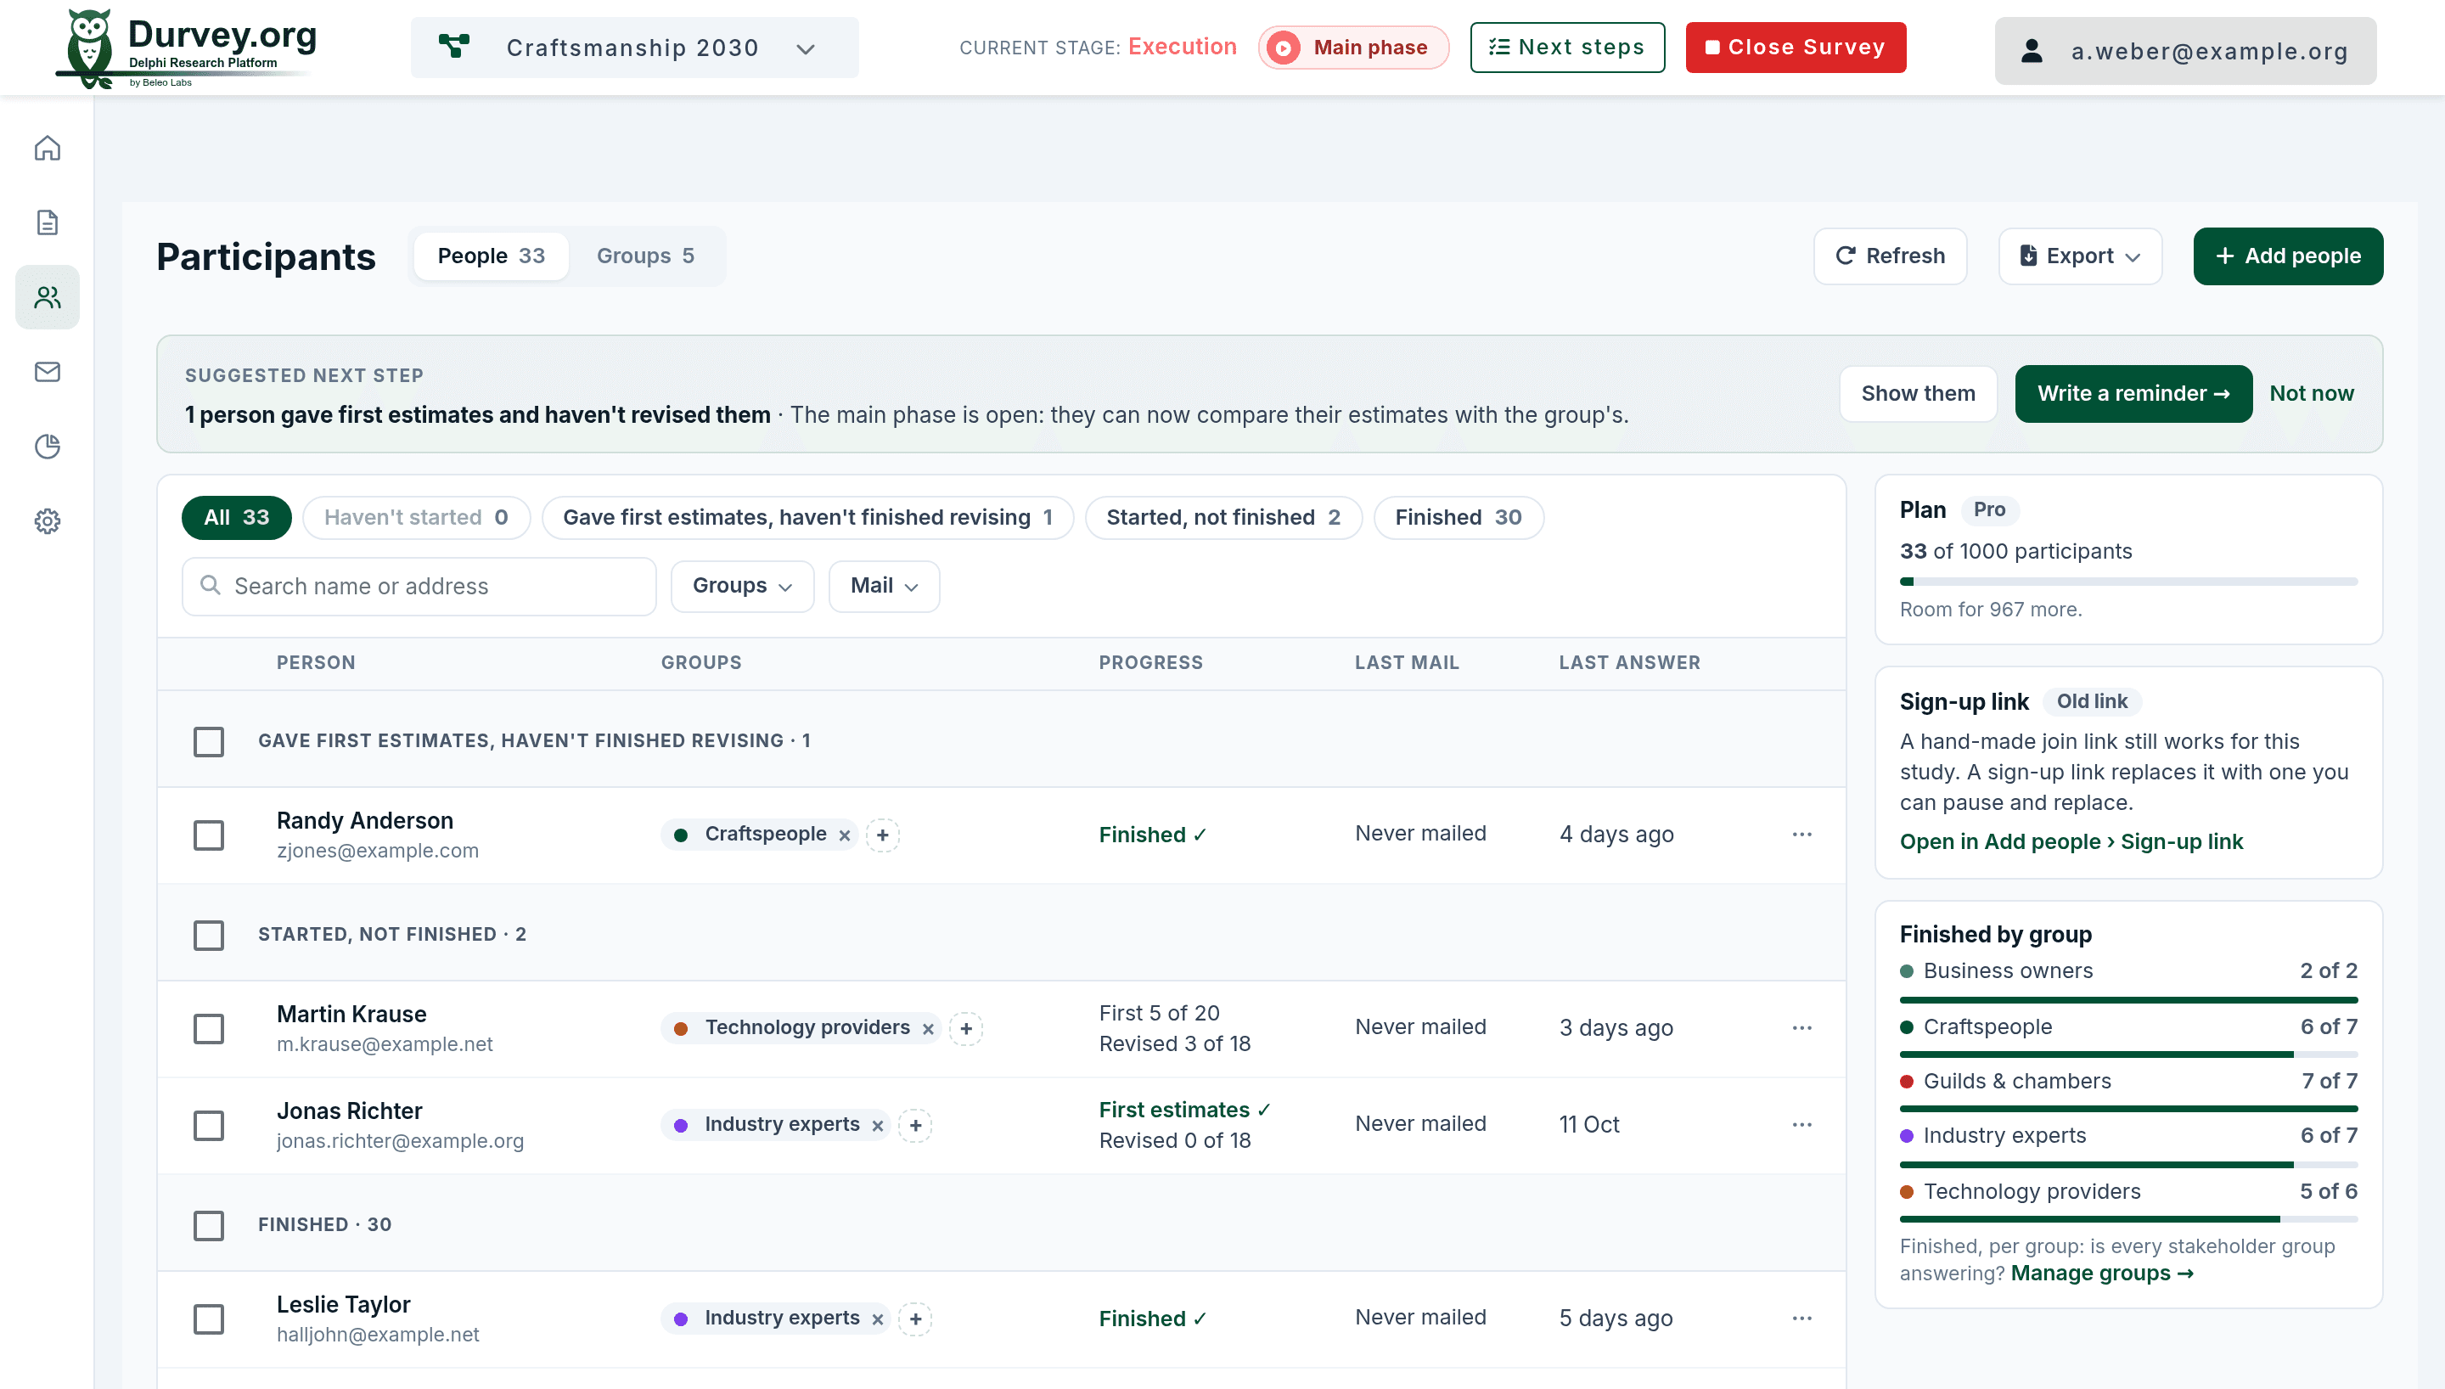Click Add people button
2445x1389 pixels.
(x=2288, y=256)
